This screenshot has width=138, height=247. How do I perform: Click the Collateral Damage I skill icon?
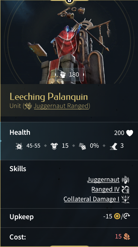click(x=126, y=199)
